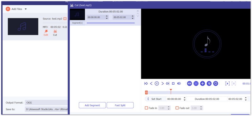Click the Save to path field
The height and width of the screenshot is (116, 252).
click(46, 109)
